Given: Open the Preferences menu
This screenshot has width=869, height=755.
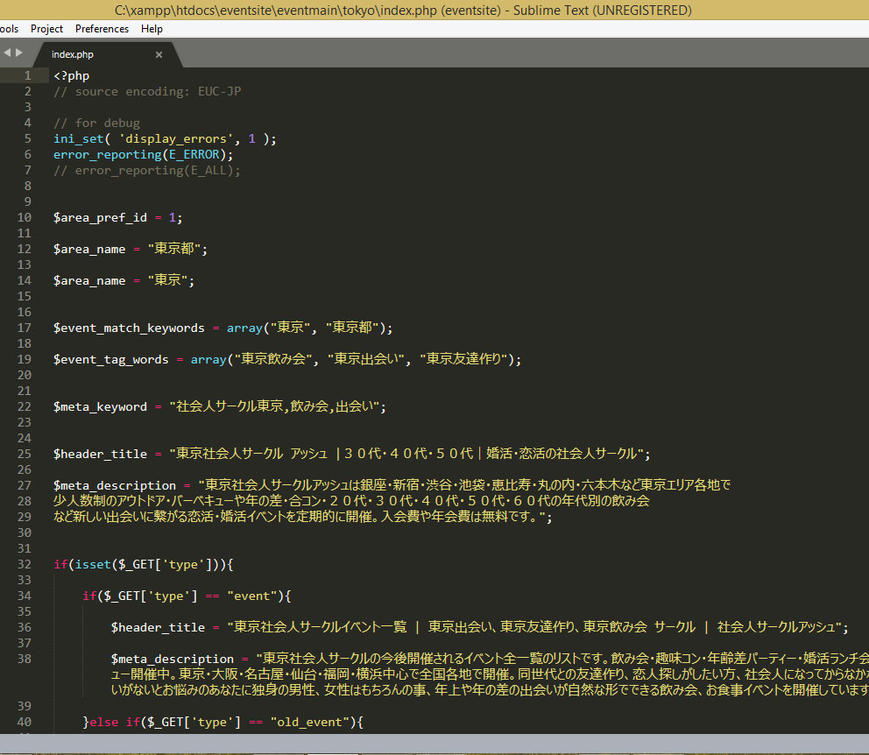Looking at the screenshot, I should click(x=102, y=28).
